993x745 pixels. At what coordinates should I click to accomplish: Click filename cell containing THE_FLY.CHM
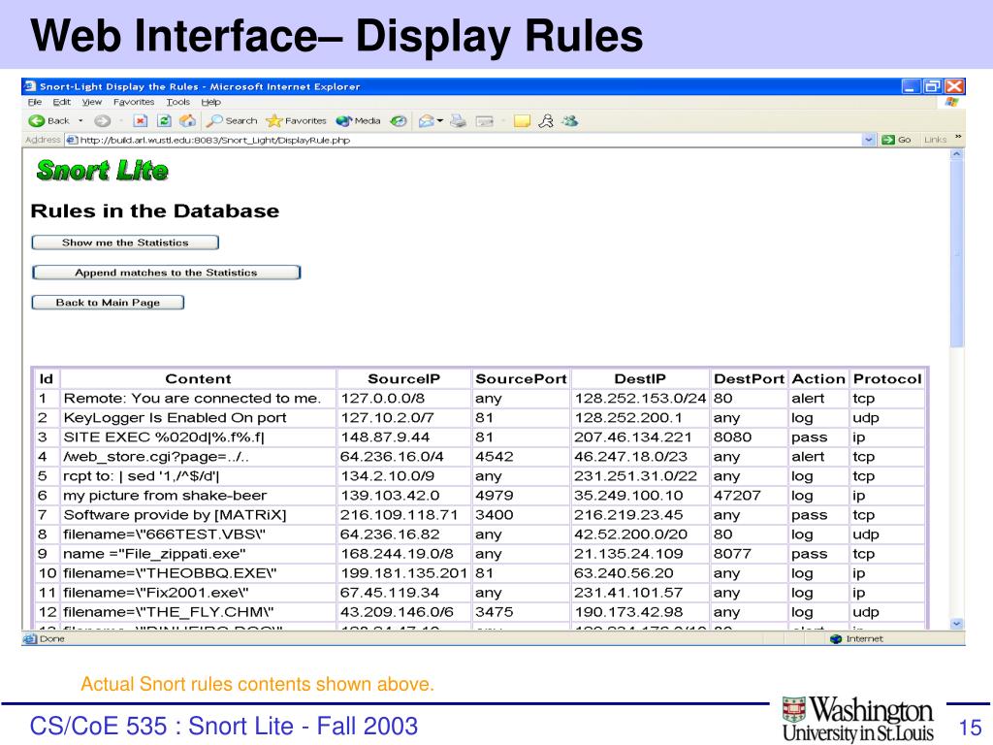pyautogui.click(x=198, y=612)
